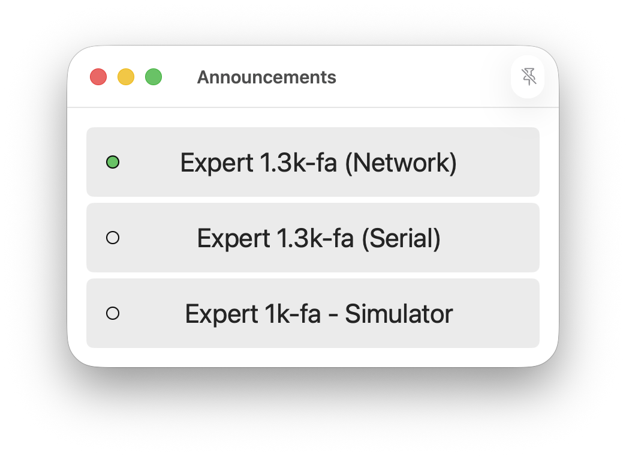
Task: Click the "Expert 1k-fa - Simulator" text label
Action: click(318, 314)
